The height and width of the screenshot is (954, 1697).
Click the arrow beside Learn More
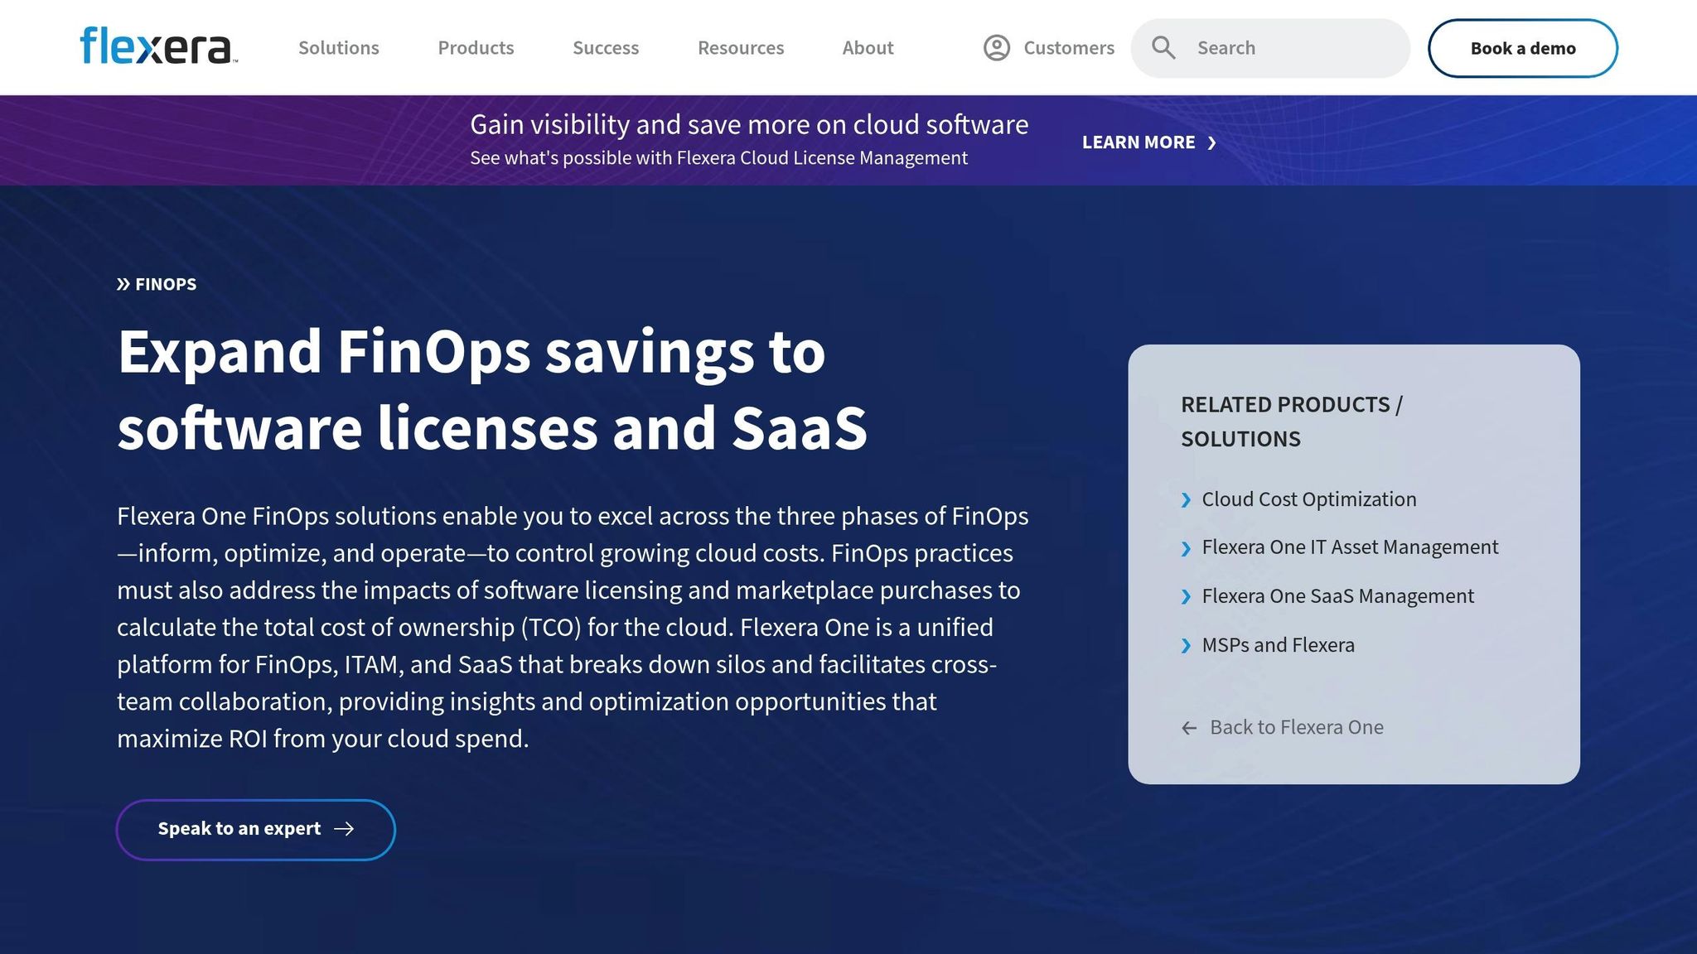click(1212, 143)
